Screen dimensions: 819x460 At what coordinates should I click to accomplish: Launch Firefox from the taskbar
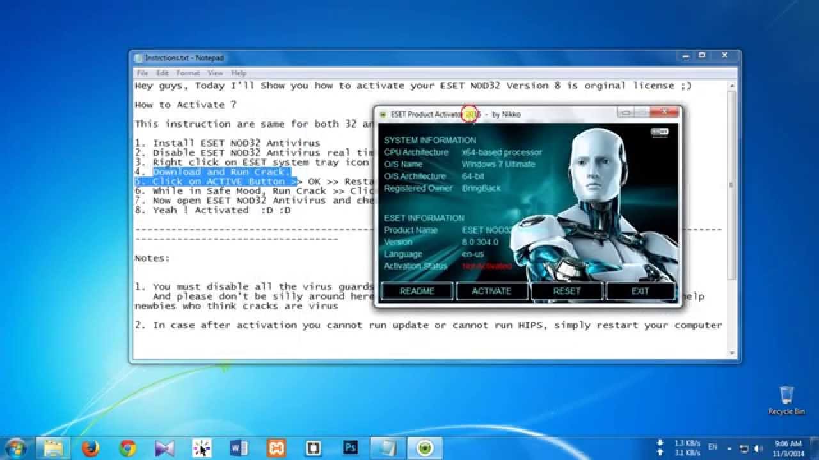coord(90,448)
